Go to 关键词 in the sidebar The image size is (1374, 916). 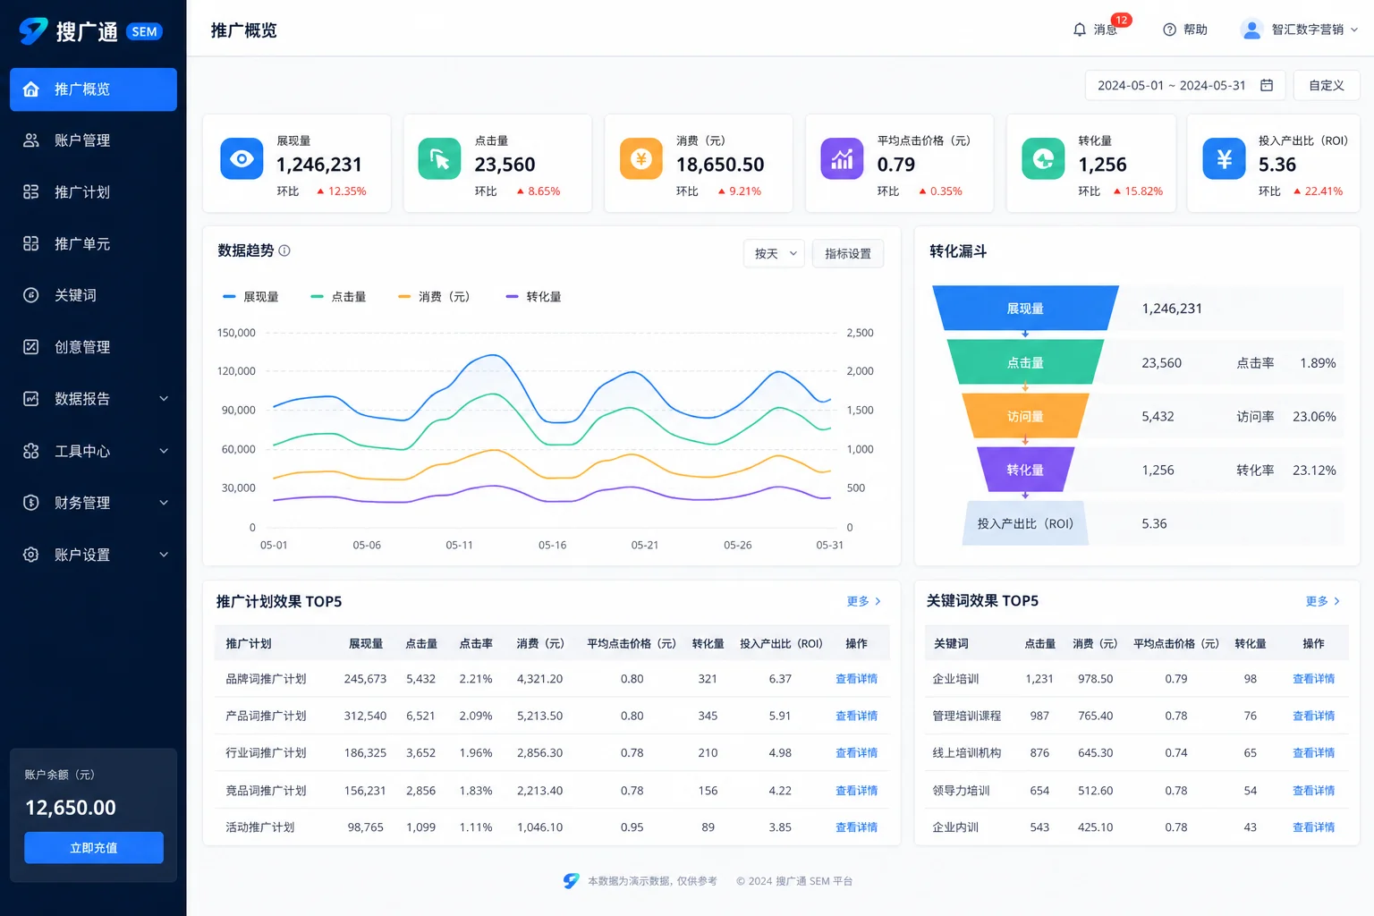[93, 295]
